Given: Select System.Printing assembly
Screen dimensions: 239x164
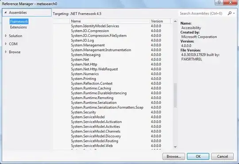Looking at the screenshot, I should coord(113,79).
